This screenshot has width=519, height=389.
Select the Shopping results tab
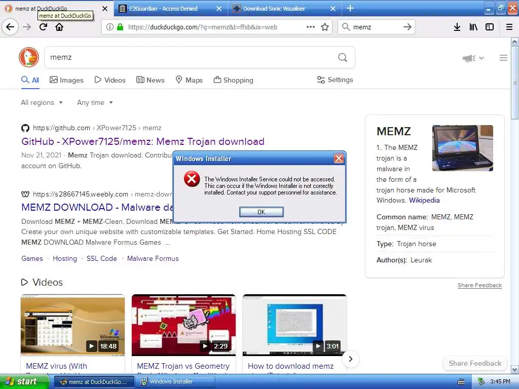233,80
